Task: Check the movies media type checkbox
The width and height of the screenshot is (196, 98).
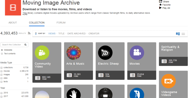Action: click(x=2, y=71)
